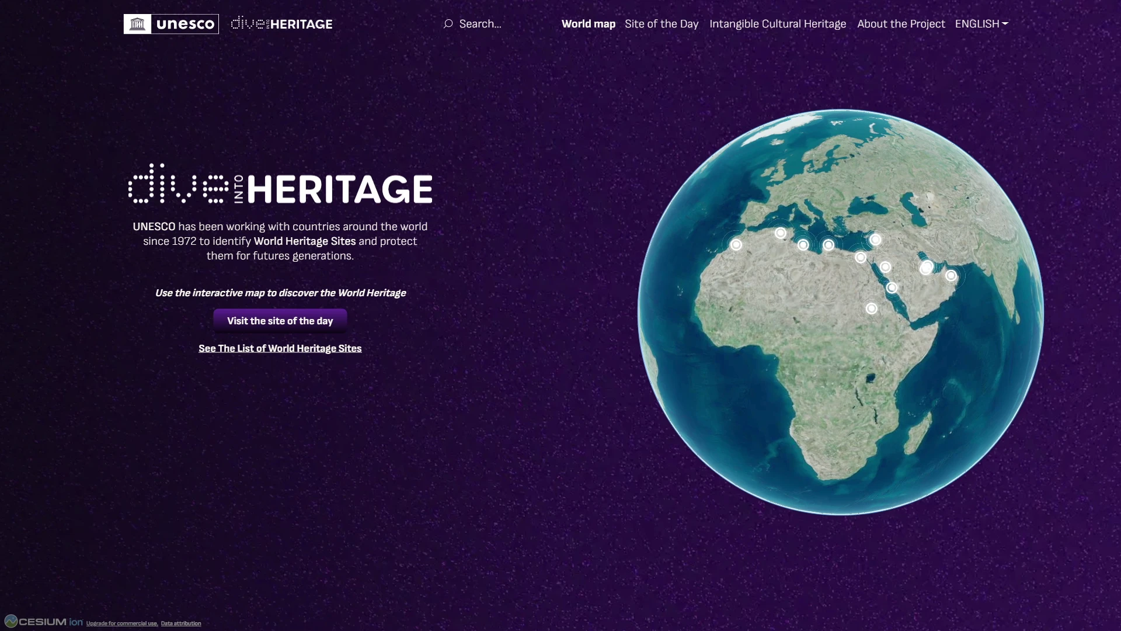Click the Dive into Heritage header logo

coord(281,24)
